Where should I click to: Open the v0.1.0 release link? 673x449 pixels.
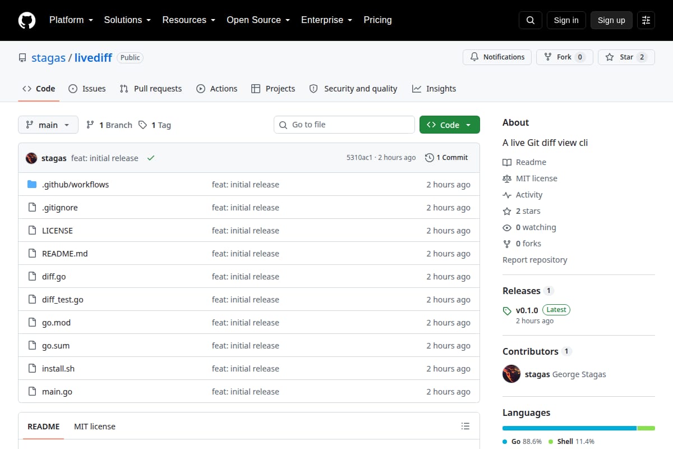click(527, 310)
